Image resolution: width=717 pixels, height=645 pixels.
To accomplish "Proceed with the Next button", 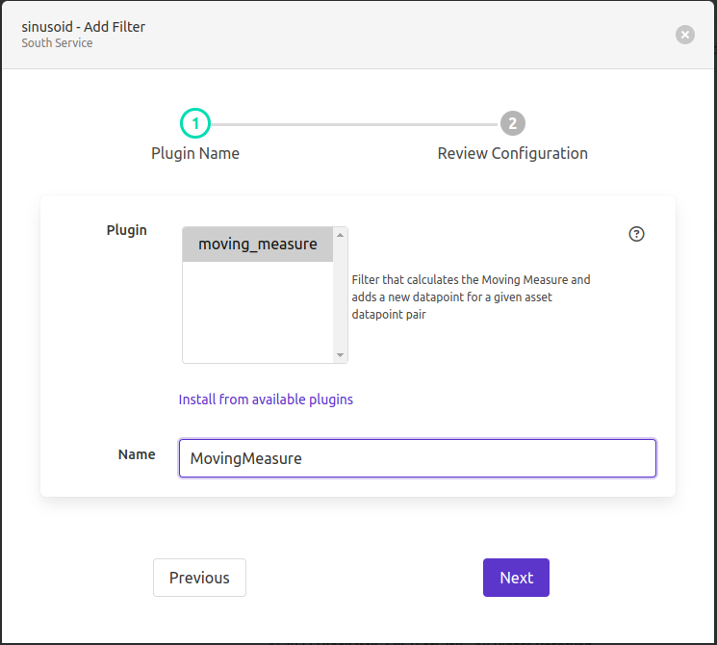I will coord(516,578).
